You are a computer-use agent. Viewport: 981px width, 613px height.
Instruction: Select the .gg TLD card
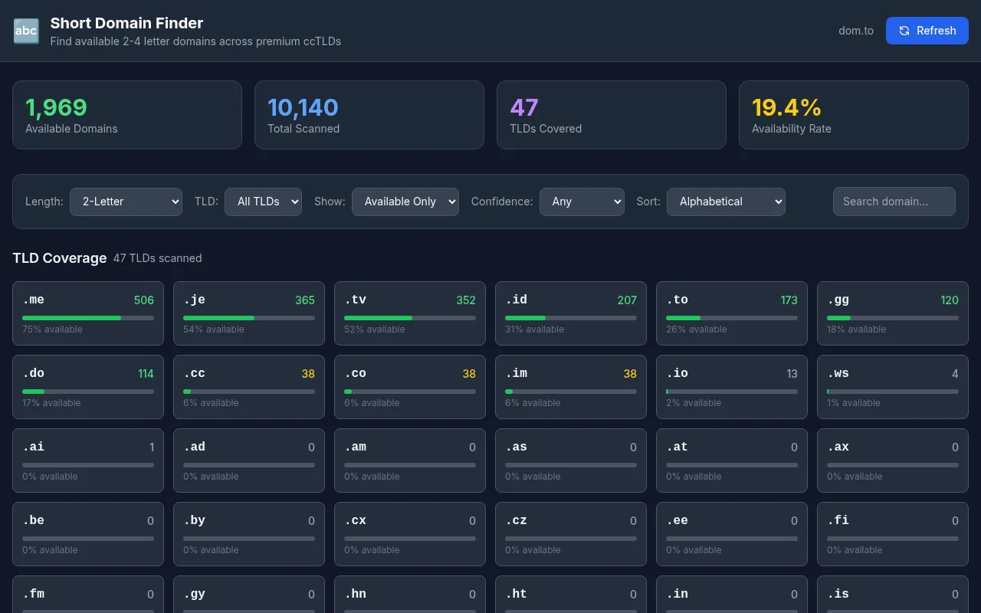coord(893,313)
